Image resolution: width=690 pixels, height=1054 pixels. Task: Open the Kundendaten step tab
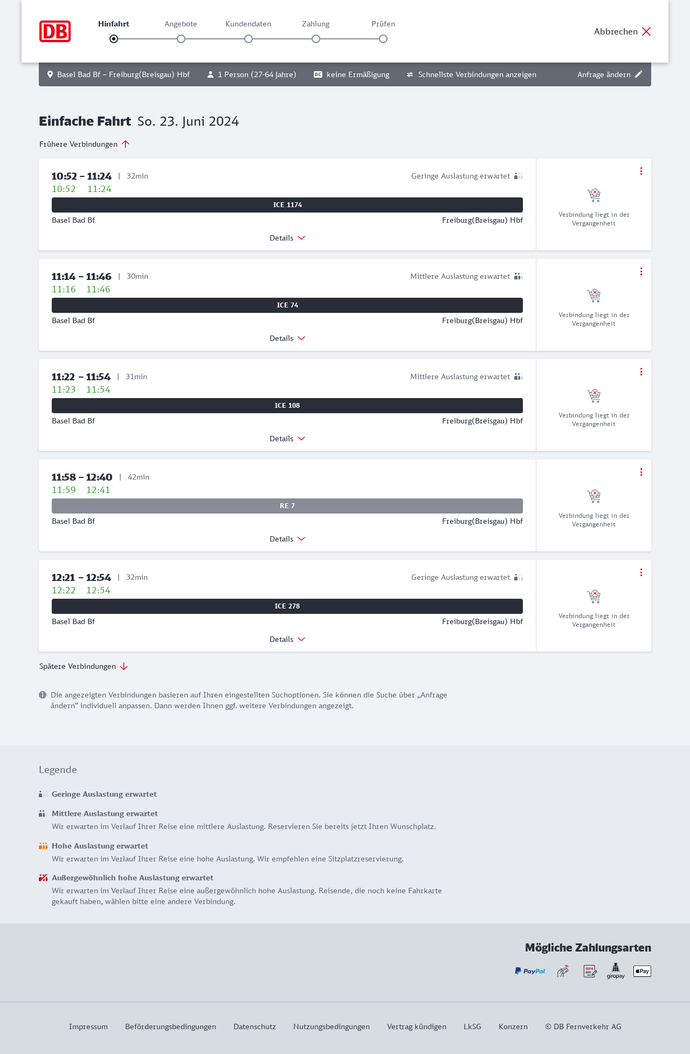point(248,24)
